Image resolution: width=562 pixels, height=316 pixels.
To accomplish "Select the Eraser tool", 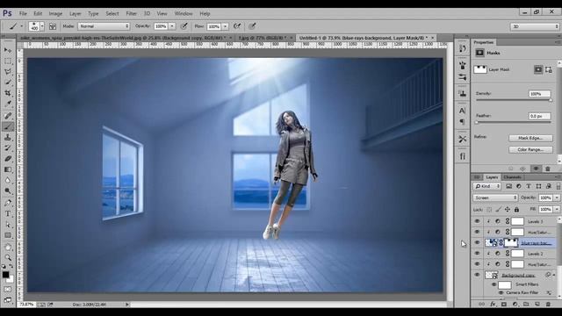I will tap(8, 159).
